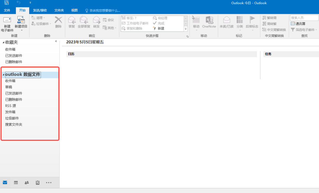Switch to Mail view envelope icon

(x=5, y=182)
